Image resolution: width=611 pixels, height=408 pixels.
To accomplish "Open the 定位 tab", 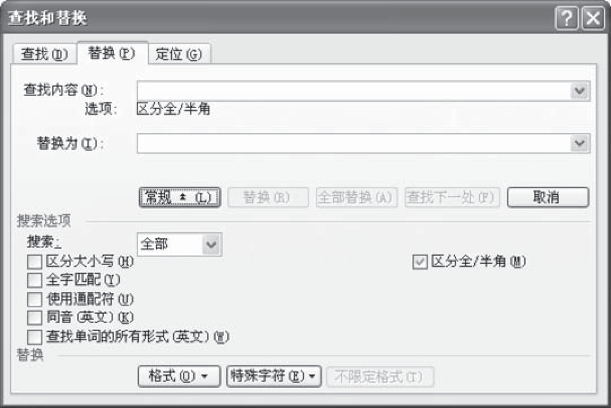I will pyautogui.click(x=179, y=54).
